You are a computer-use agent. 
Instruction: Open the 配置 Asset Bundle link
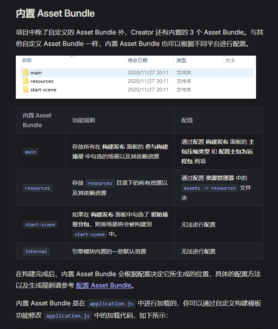pos(103,286)
